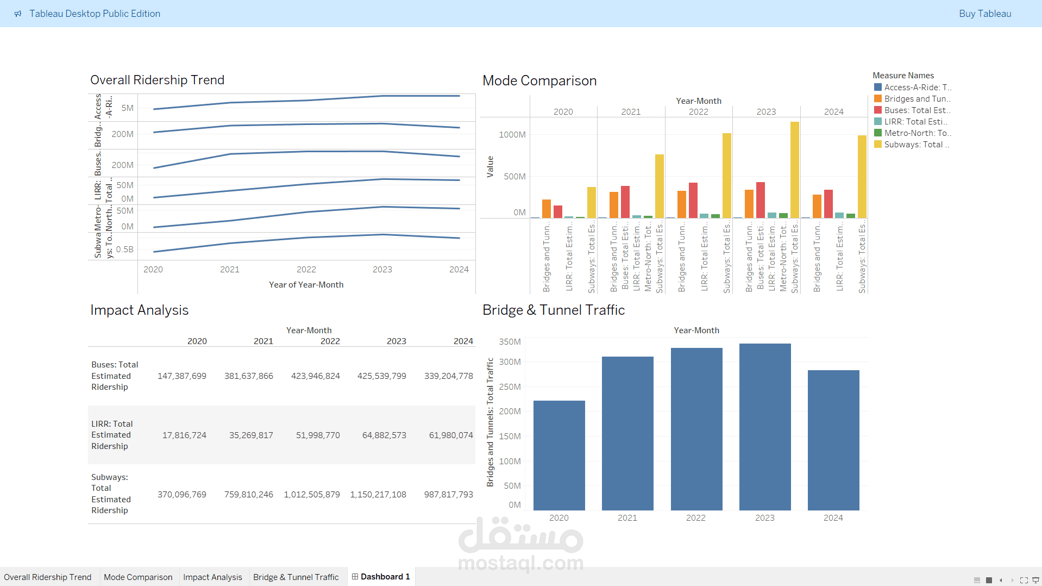1042x586 pixels.
Task: Click the Bridges and Tunnels orange legend swatch
Action: pyautogui.click(x=878, y=98)
